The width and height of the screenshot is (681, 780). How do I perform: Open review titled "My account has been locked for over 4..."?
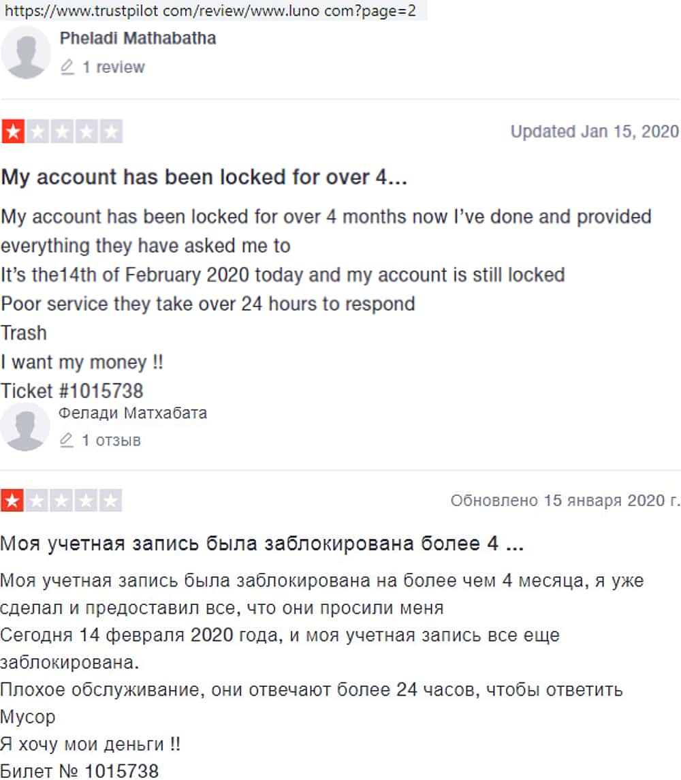204,177
